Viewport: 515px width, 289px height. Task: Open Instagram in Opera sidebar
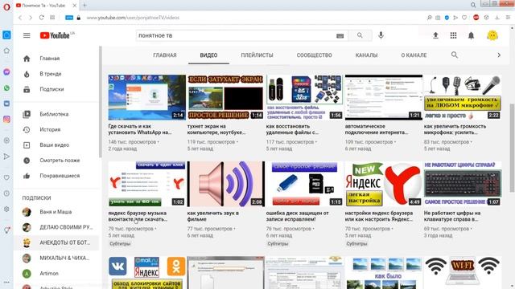pos(6,120)
